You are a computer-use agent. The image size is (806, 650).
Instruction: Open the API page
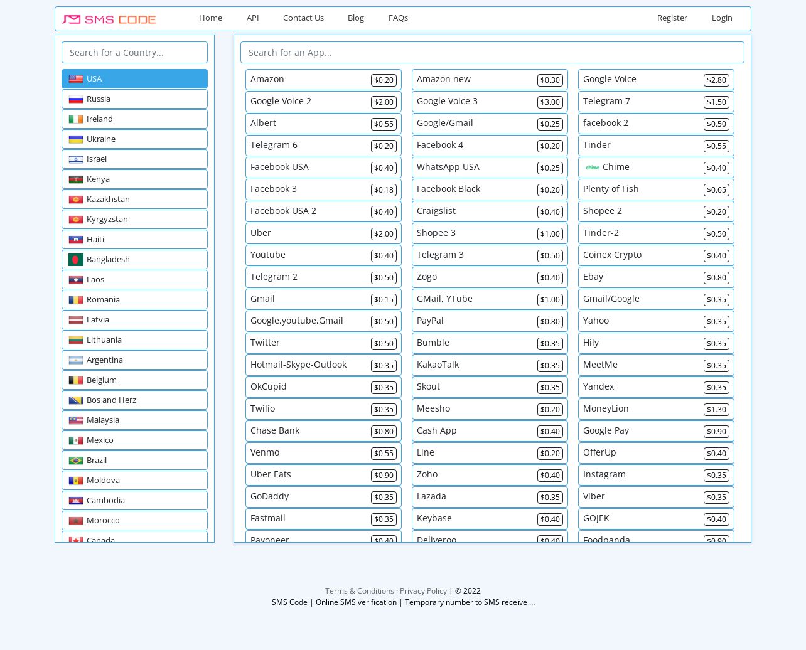(x=252, y=18)
